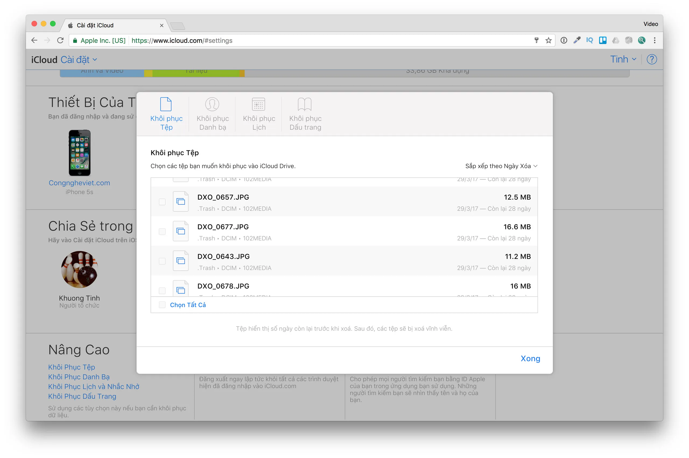Click the DXO_0643.JPG file icon

pos(180,261)
